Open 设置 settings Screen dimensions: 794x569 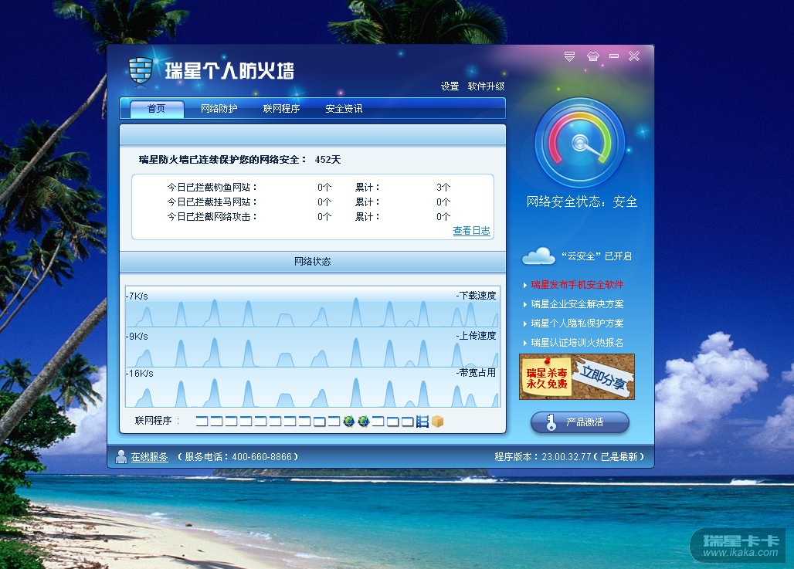450,86
